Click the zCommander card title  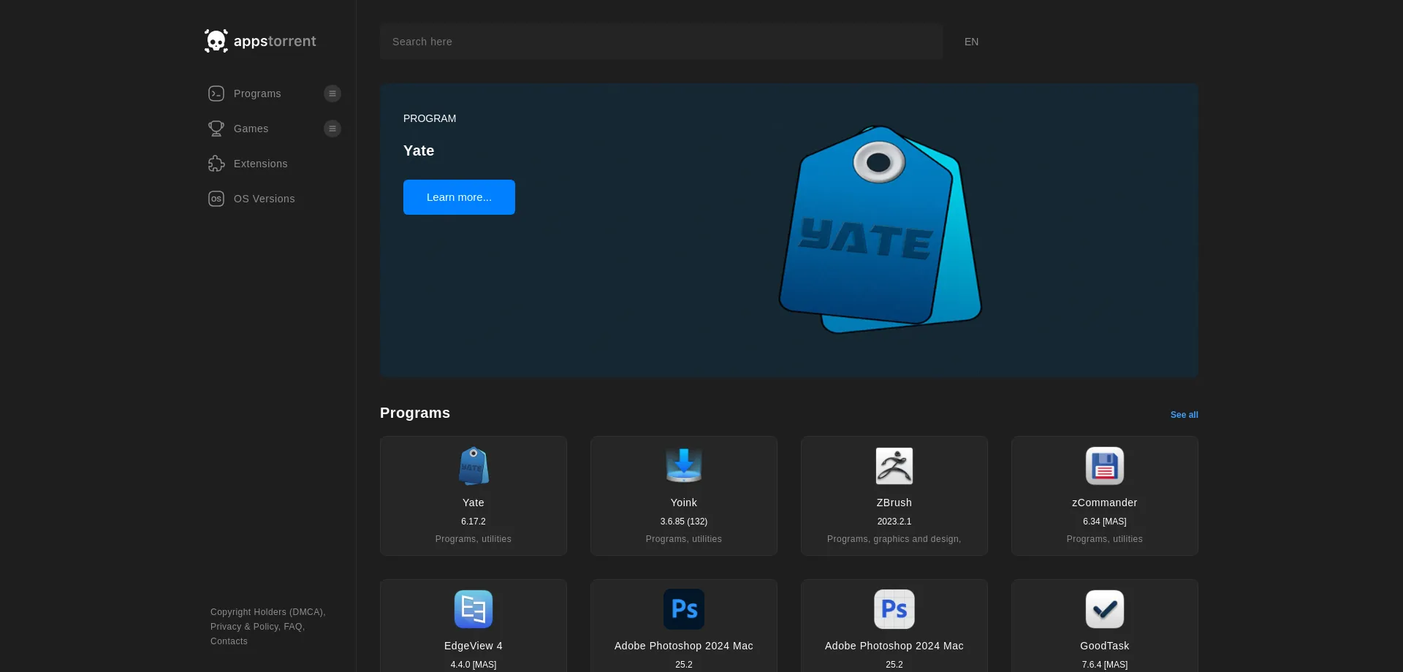(x=1105, y=503)
